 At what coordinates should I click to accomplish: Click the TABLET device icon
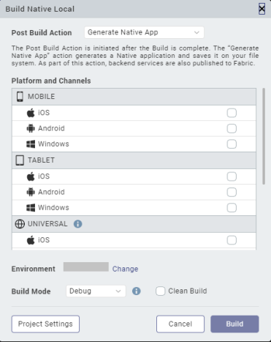pyautogui.click(x=20, y=160)
